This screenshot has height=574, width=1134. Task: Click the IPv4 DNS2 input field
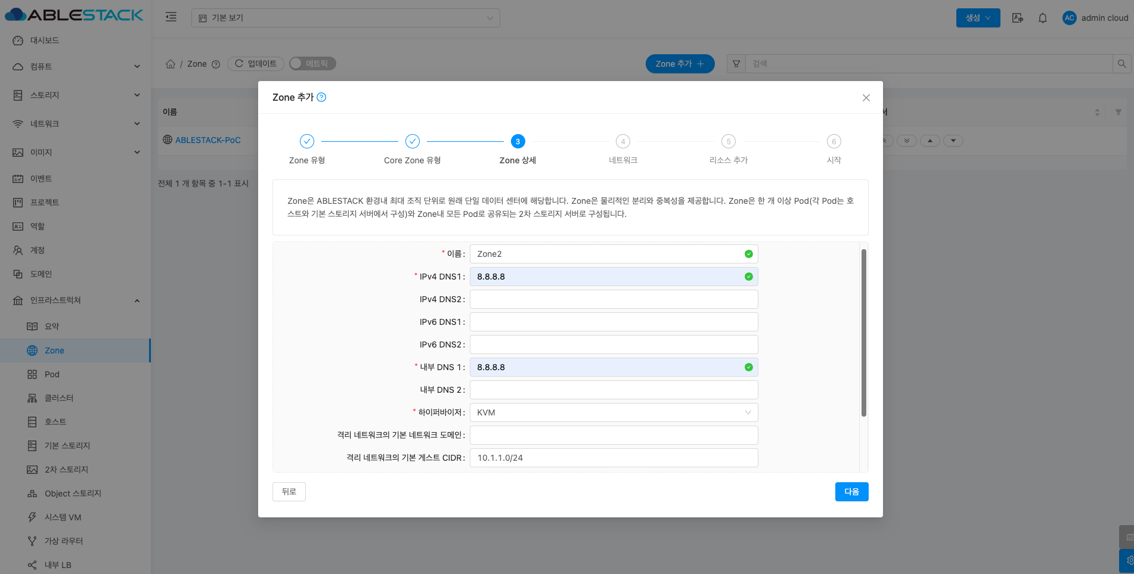coord(614,299)
